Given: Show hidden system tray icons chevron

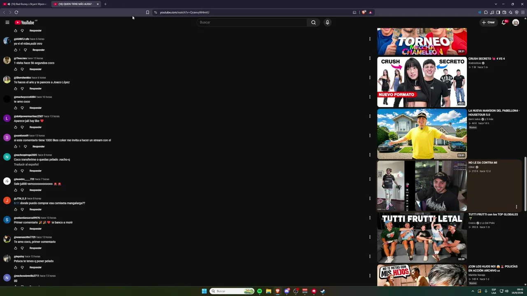Looking at the screenshot, I should pyautogui.click(x=473, y=291).
